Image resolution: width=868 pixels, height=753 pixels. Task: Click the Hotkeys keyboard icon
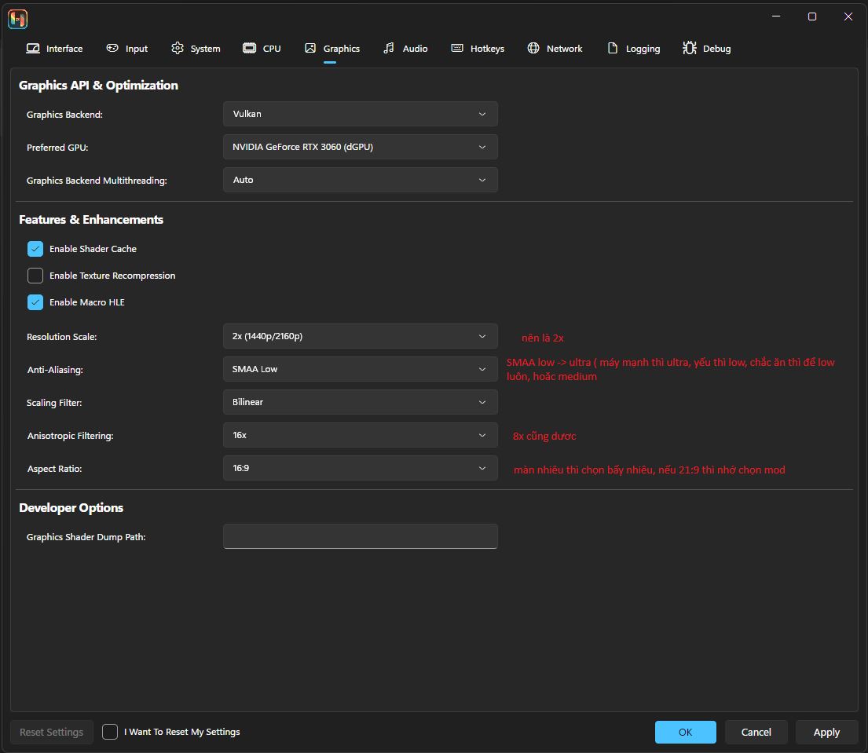click(x=457, y=49)
